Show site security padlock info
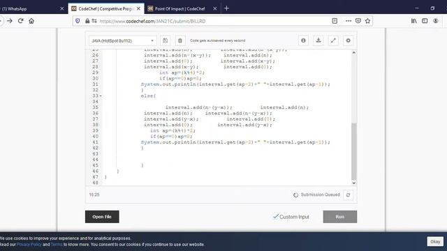This screenshot has height=251, width=447. click(87, 21)
